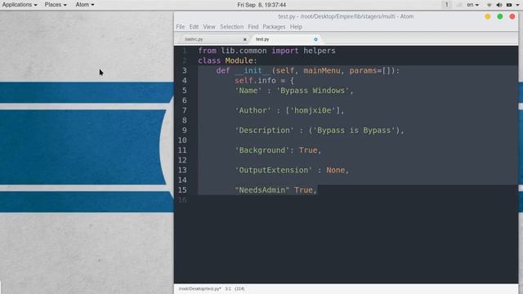Click 'None' on line 13
The image size is (523, 294).
[336, 170]
